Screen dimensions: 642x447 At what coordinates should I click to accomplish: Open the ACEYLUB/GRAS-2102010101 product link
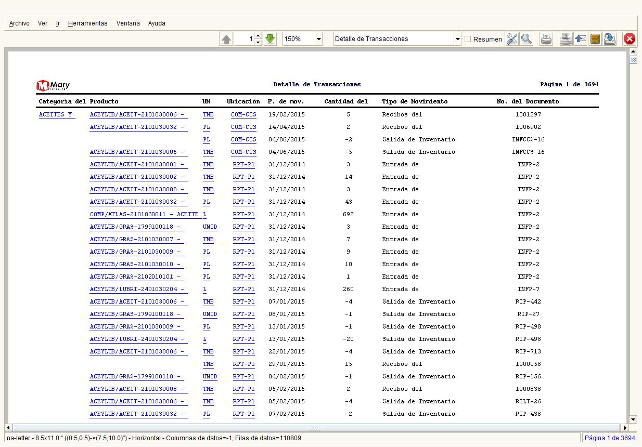[x=136, y=277]
